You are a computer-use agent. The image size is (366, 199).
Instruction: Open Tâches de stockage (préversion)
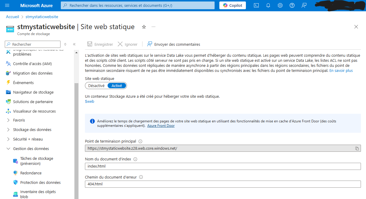(x=37, y=161)
